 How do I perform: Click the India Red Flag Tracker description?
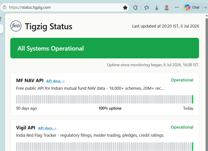tap(90, 135)
